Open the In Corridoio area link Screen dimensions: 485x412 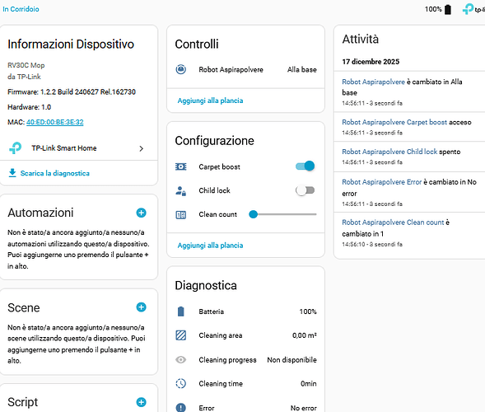click(x=21, y=9)
